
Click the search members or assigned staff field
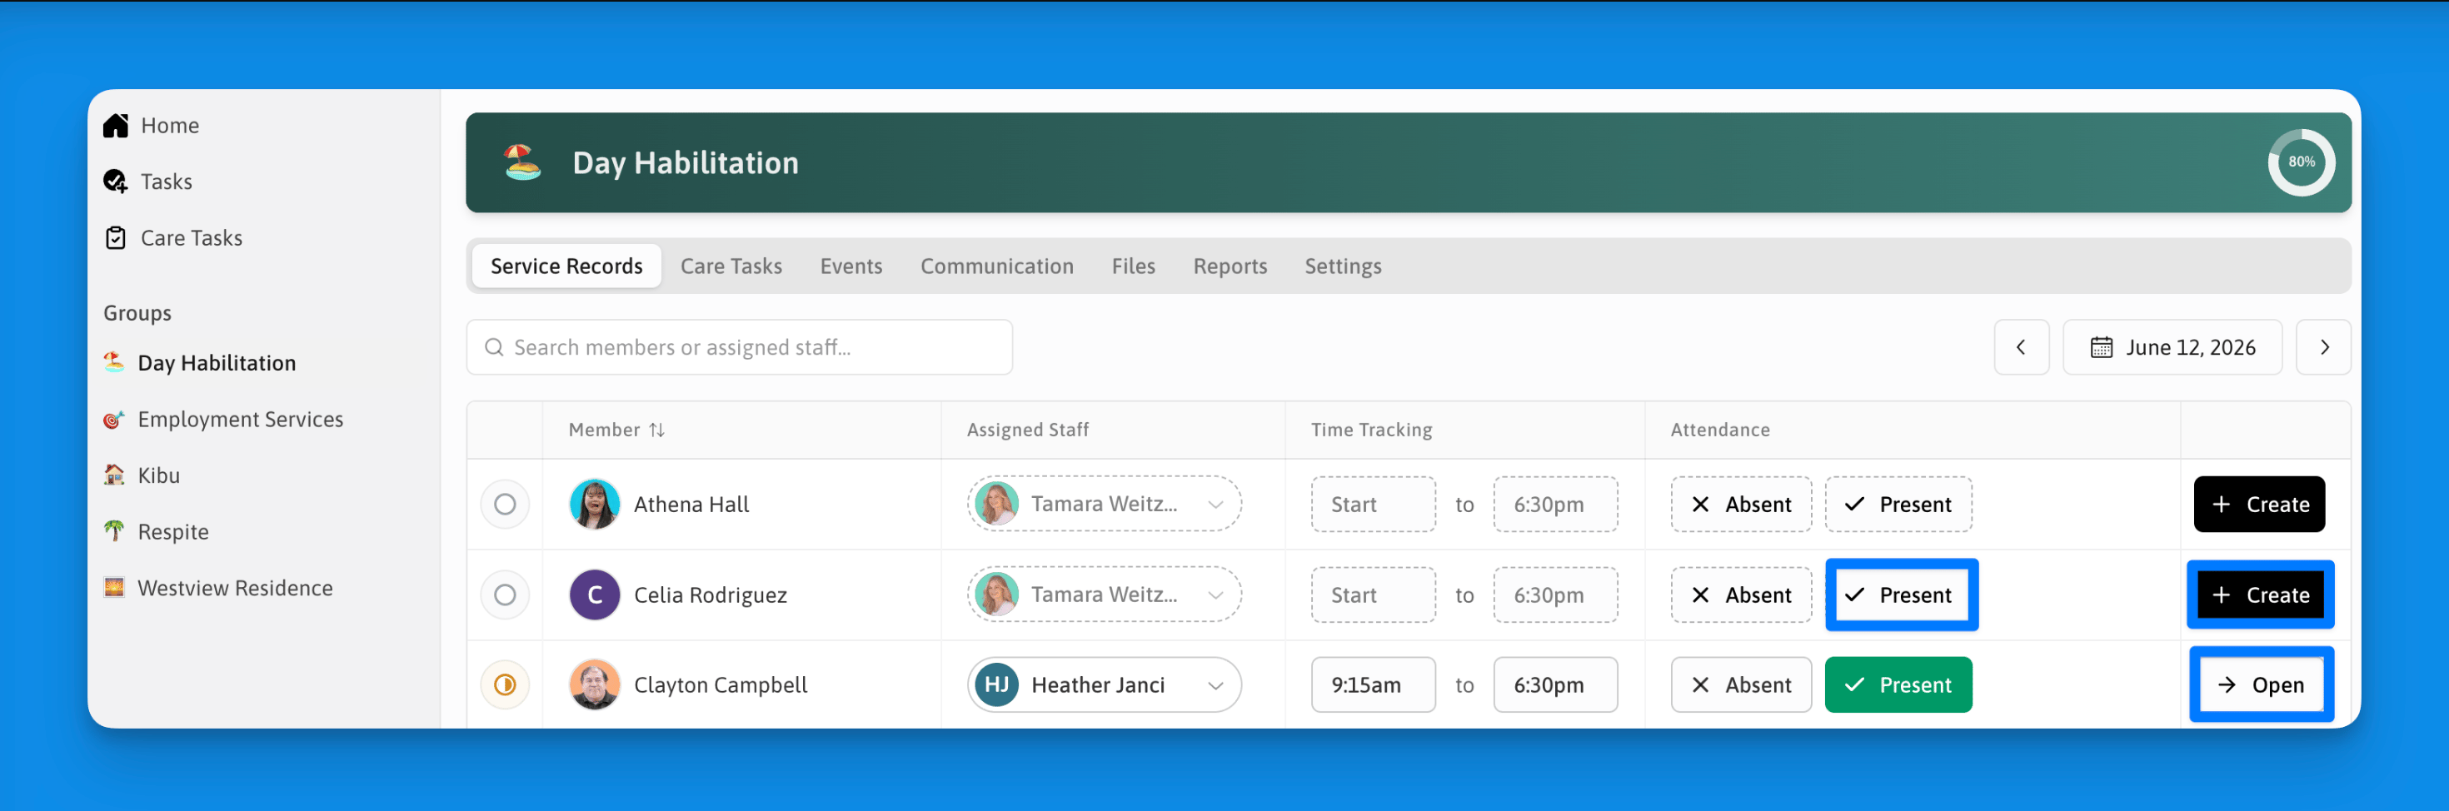(x=739, y=347)
